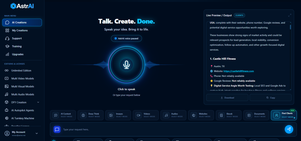Click the scrollbar down arrow in preview
Screen dimensions: 301x141
point(290,89)
